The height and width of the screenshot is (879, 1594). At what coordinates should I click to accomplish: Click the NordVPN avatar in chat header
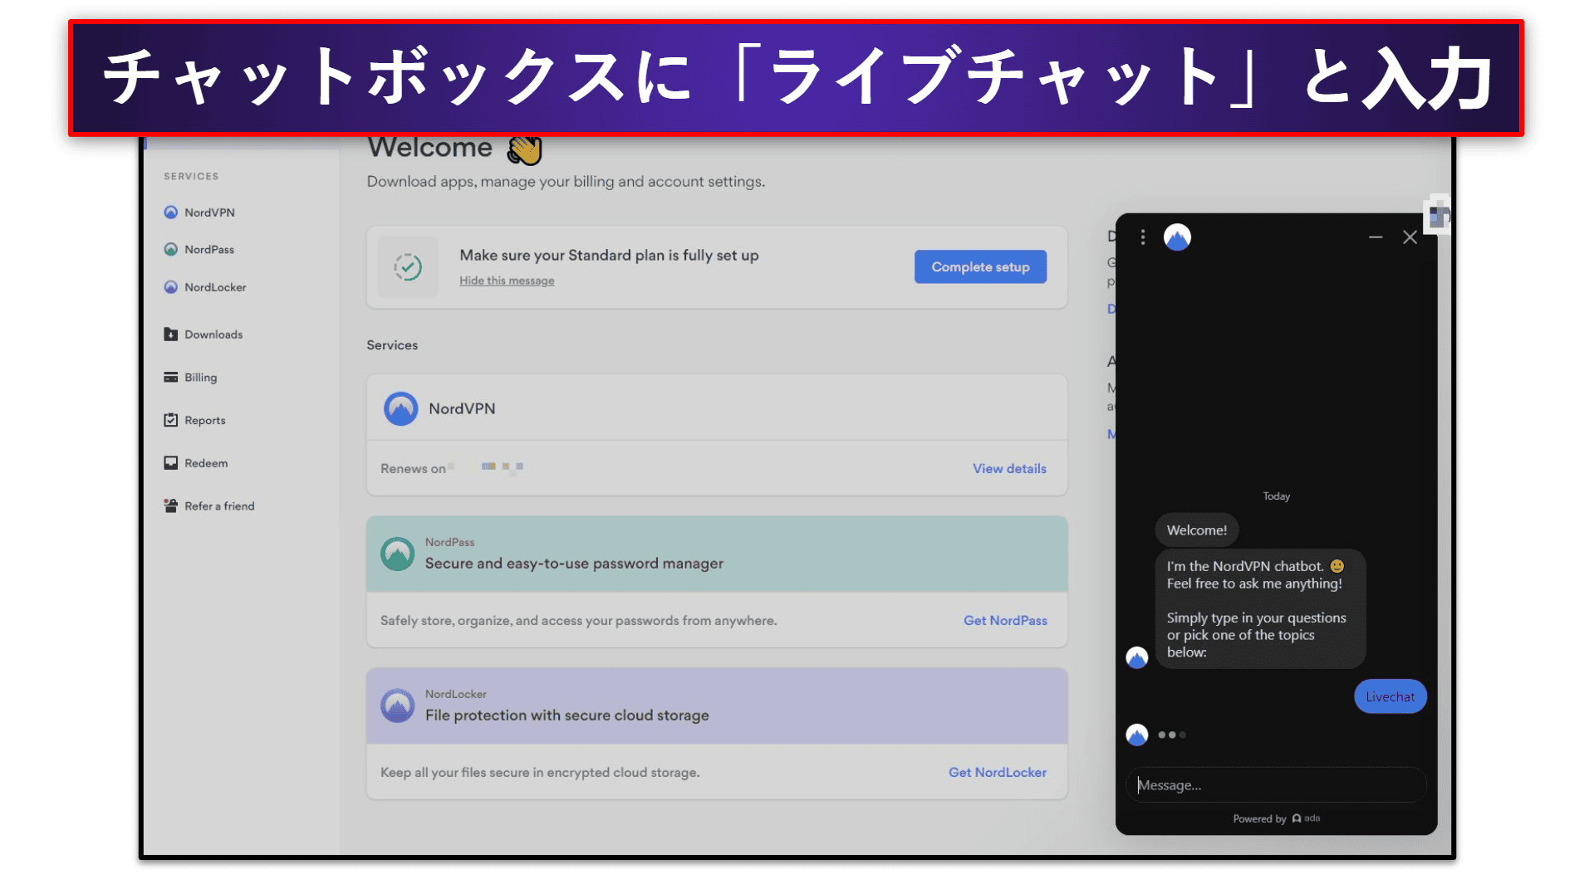coord(1177,237)
